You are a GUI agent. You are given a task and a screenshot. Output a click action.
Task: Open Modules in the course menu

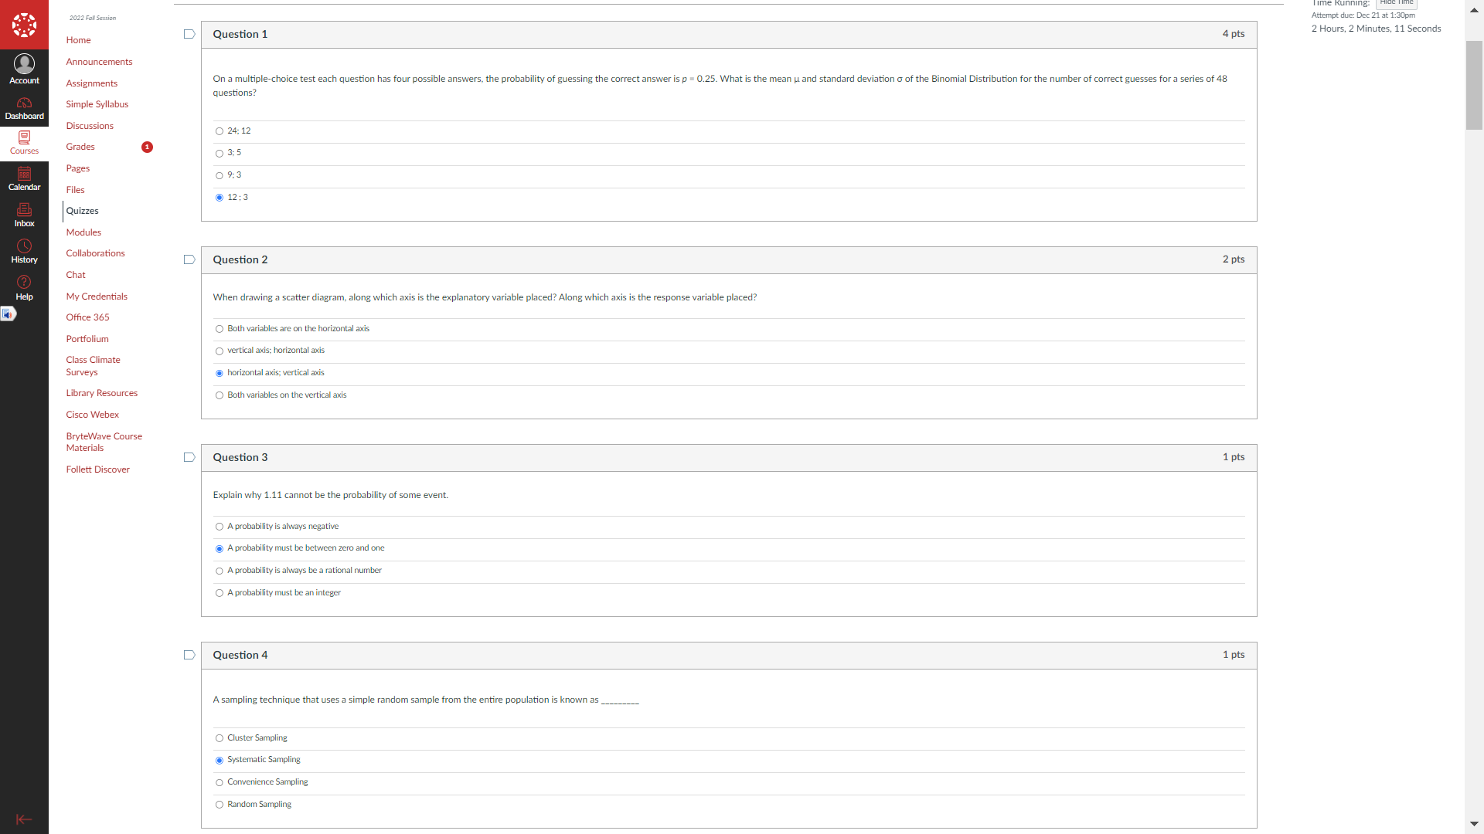(x=83, y=232)
